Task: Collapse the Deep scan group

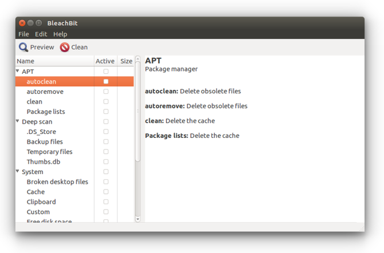Action: point(18,121)
